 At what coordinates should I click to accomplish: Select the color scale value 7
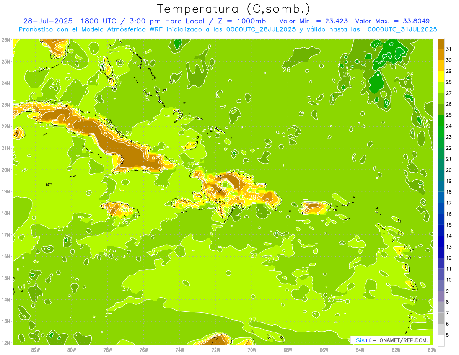click(448, 313)
